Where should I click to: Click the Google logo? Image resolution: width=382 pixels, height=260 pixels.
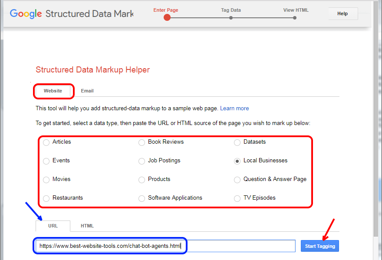pyautogui.click(x=26, y=13)
